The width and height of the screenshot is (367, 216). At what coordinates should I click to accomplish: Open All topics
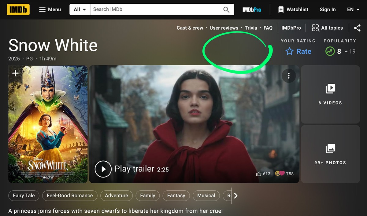[x=327, y=28]
